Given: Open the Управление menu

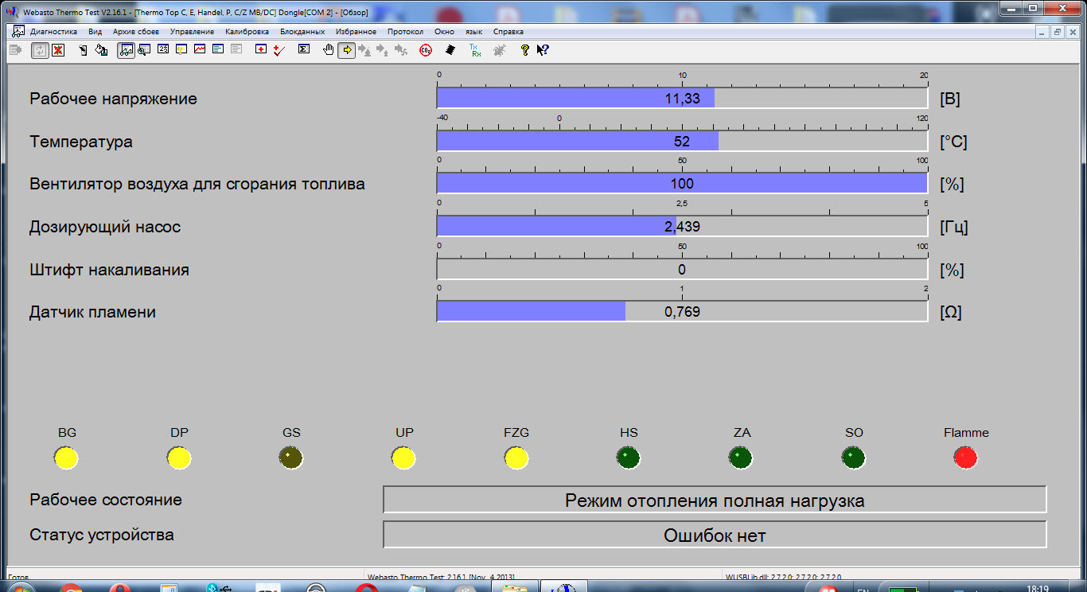Looking at the screenshot, I should [192, 32].
